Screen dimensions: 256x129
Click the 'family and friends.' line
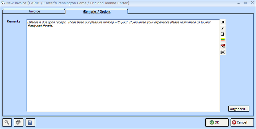pos(40,26)
